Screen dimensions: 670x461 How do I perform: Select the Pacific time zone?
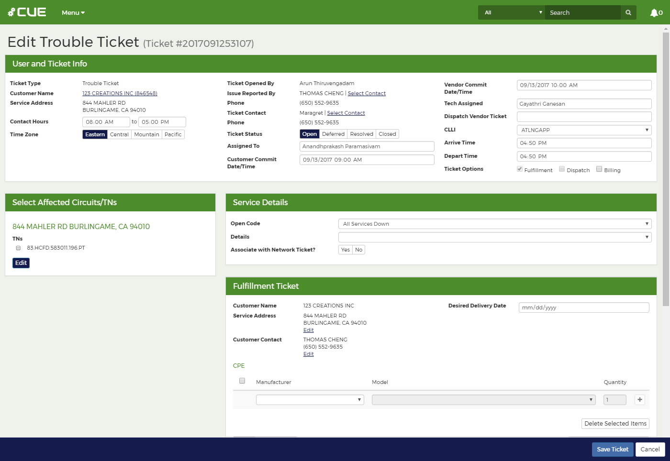click(173, 135)
